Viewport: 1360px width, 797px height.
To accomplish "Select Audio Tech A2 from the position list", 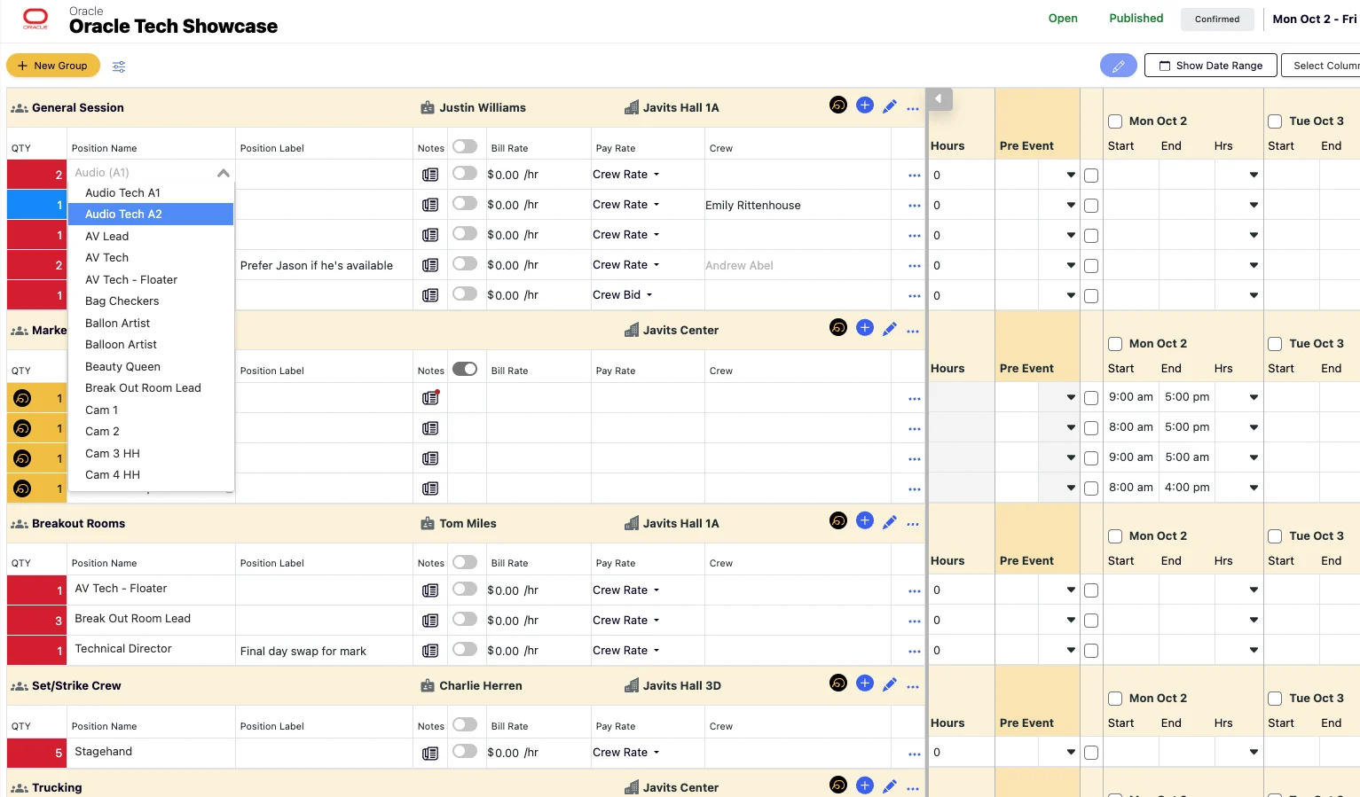I will [x=123, y=215].
